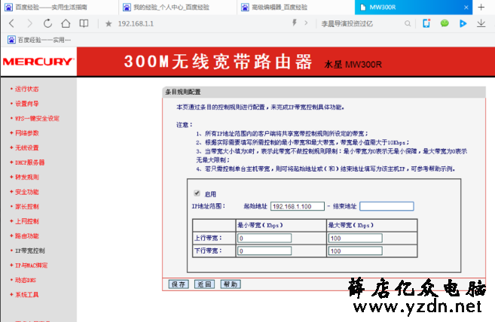
Task: Open 家长控制 in the sidebar
Action: 26,207
